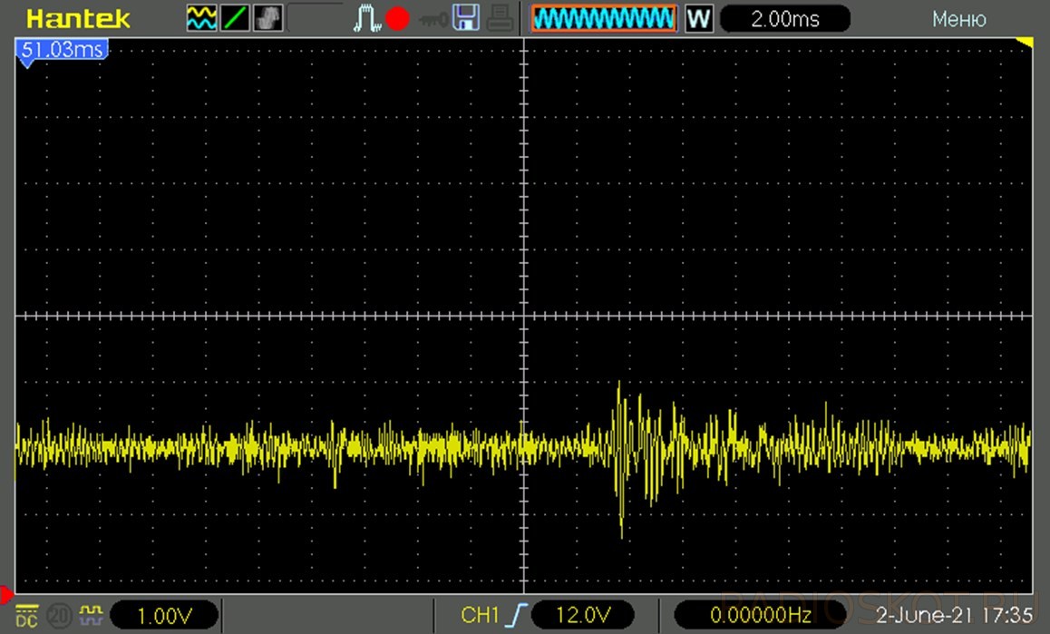Click the gray persistence display icon

[267, 18]
